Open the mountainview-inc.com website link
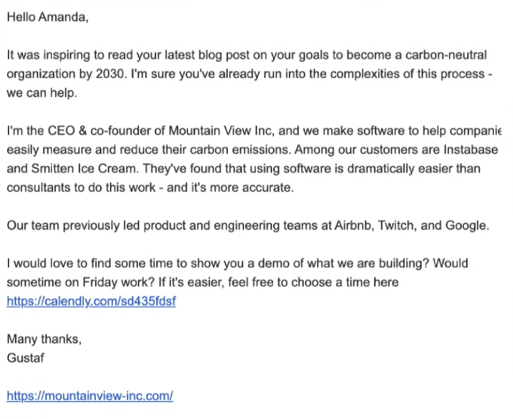 (90, 396)
